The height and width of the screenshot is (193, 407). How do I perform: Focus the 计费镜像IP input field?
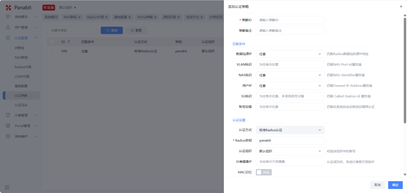click(290, 162)
